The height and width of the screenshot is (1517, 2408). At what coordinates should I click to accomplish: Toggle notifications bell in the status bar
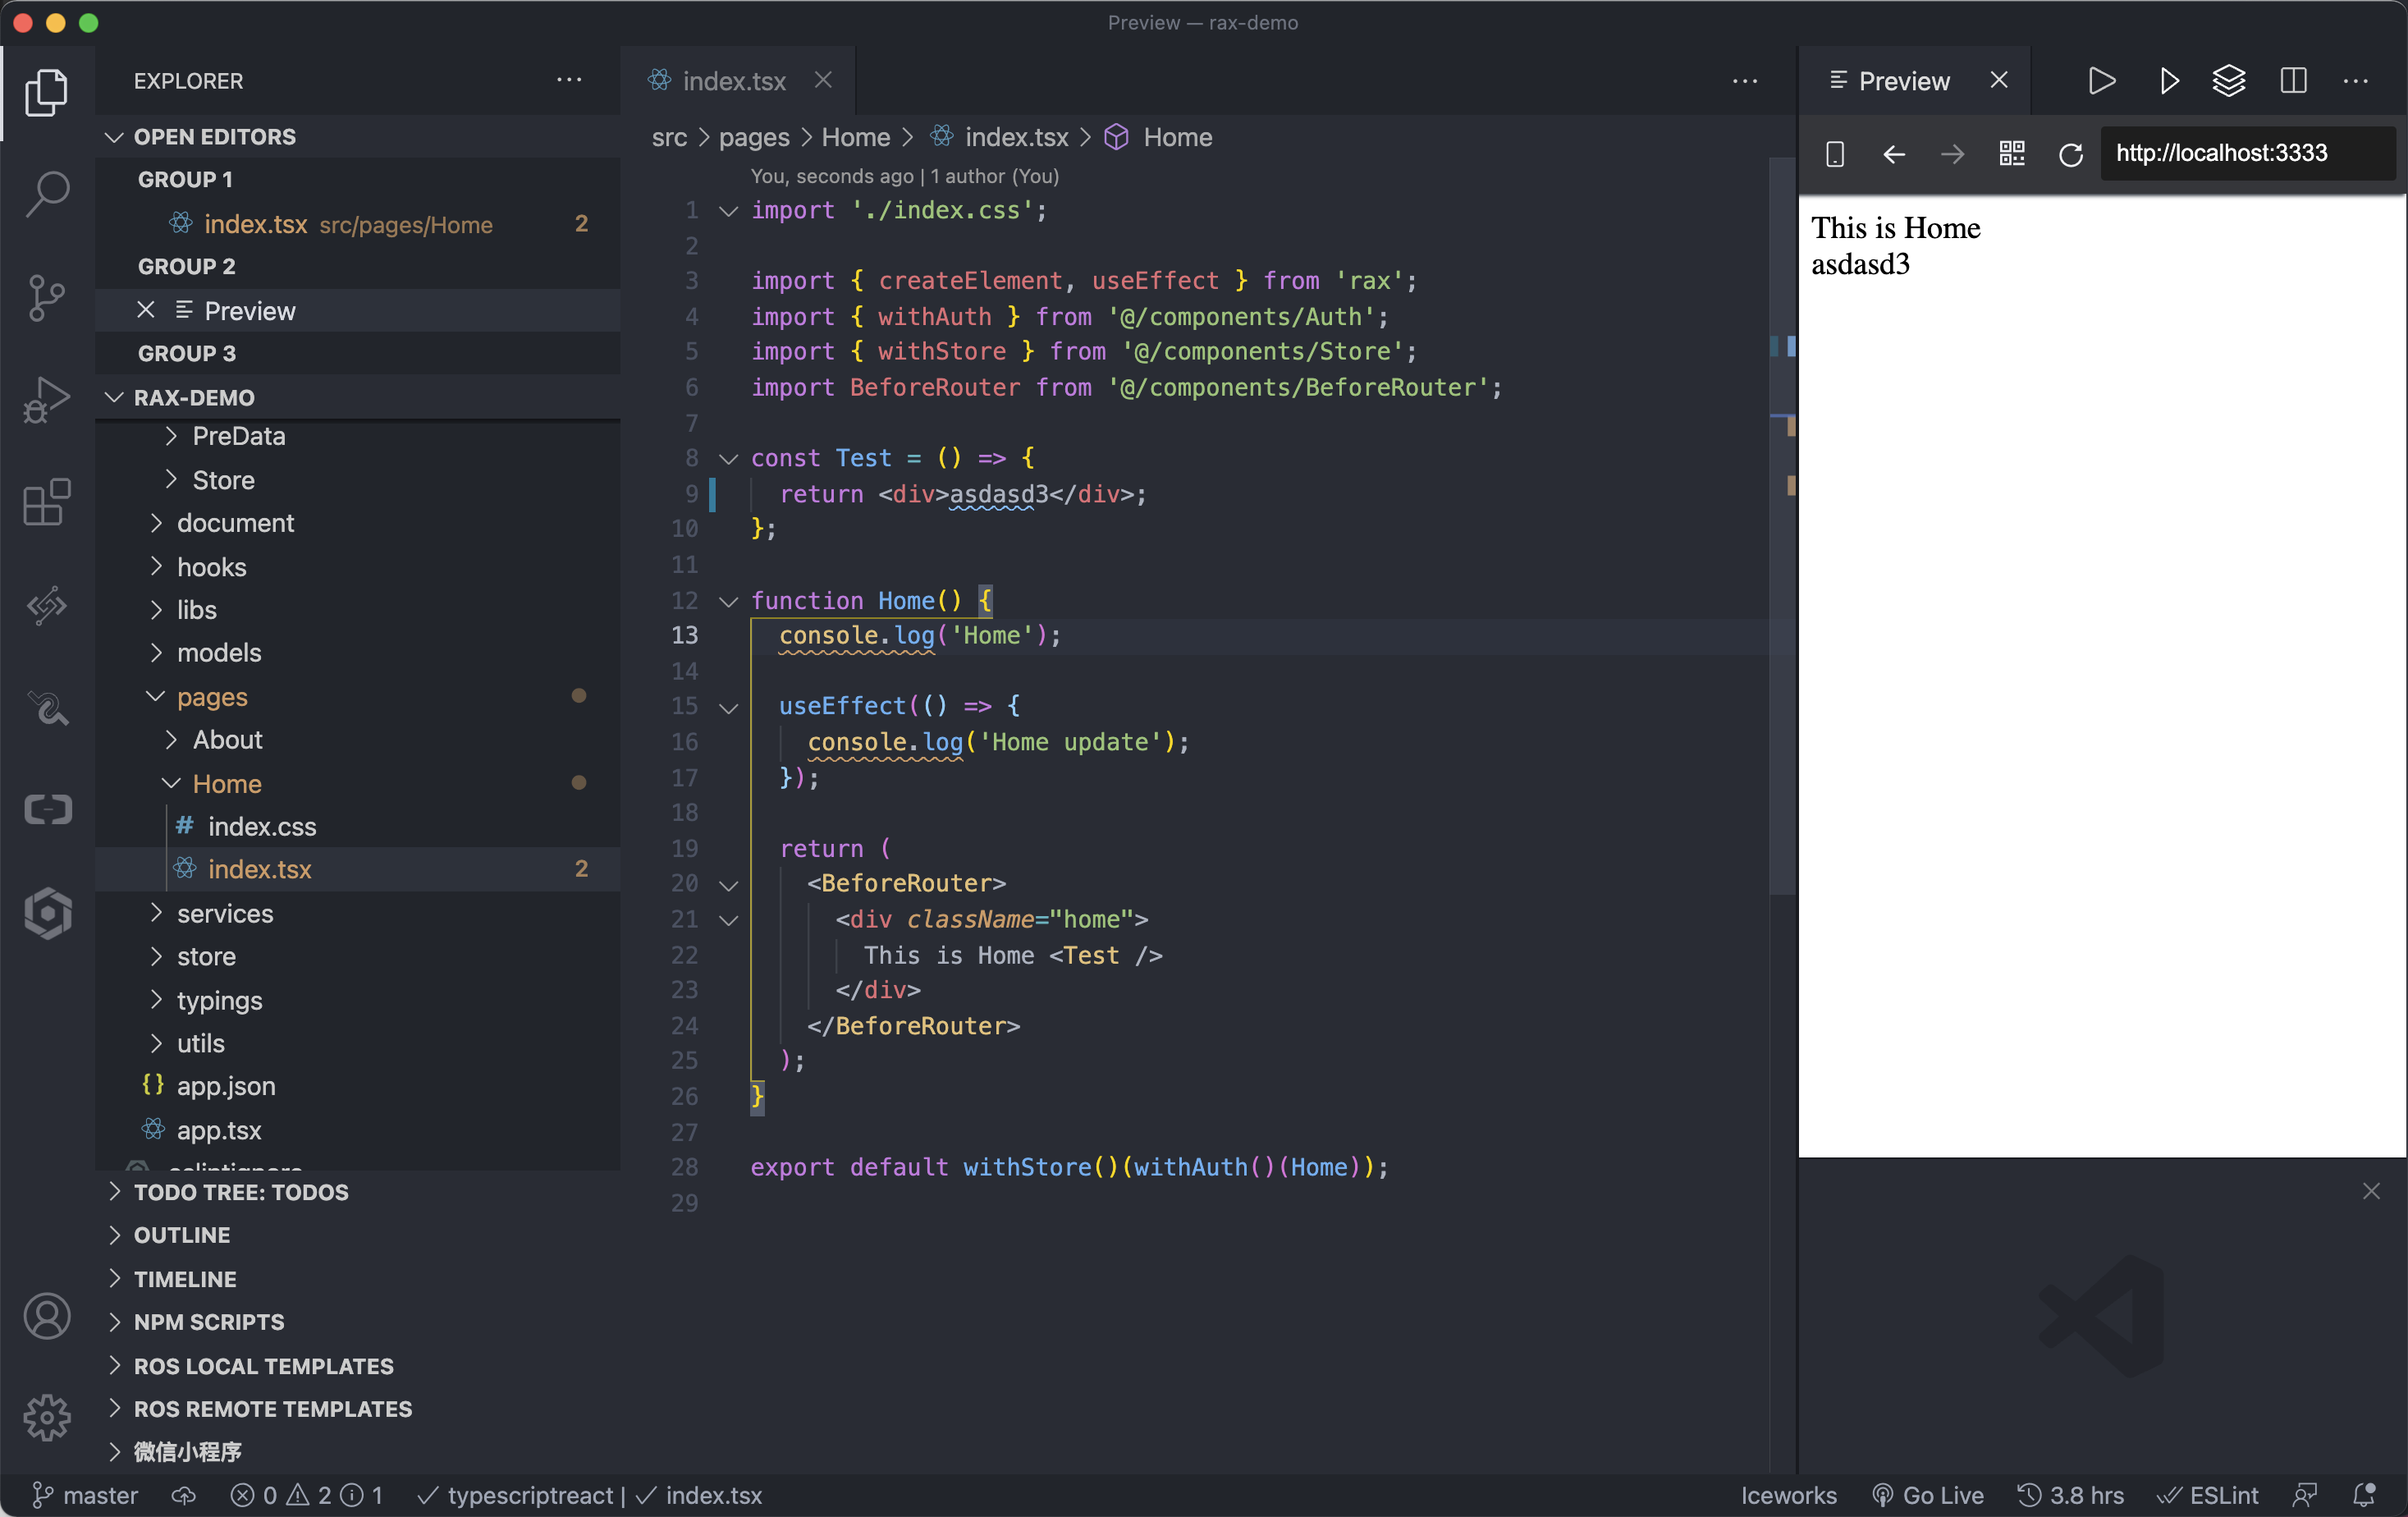coord(2368,1495)
